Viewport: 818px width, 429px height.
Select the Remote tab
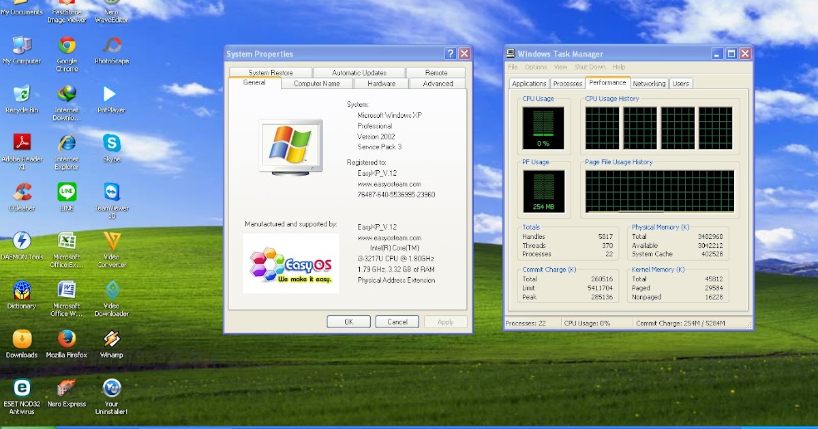(436, 73)
